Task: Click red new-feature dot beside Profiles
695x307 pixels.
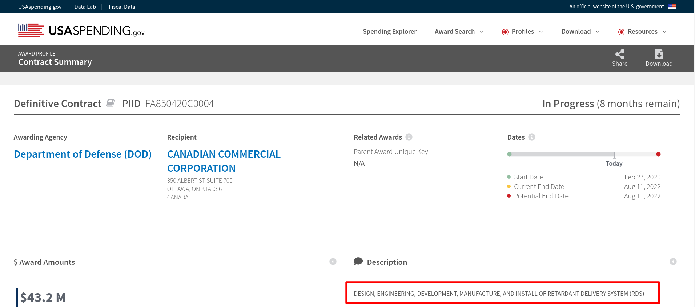Action: tap(505, 32)
